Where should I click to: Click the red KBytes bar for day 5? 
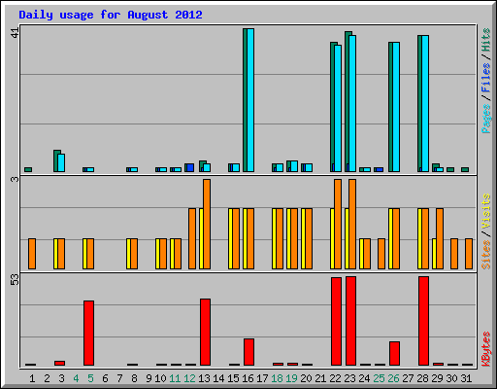coord(89,333)
